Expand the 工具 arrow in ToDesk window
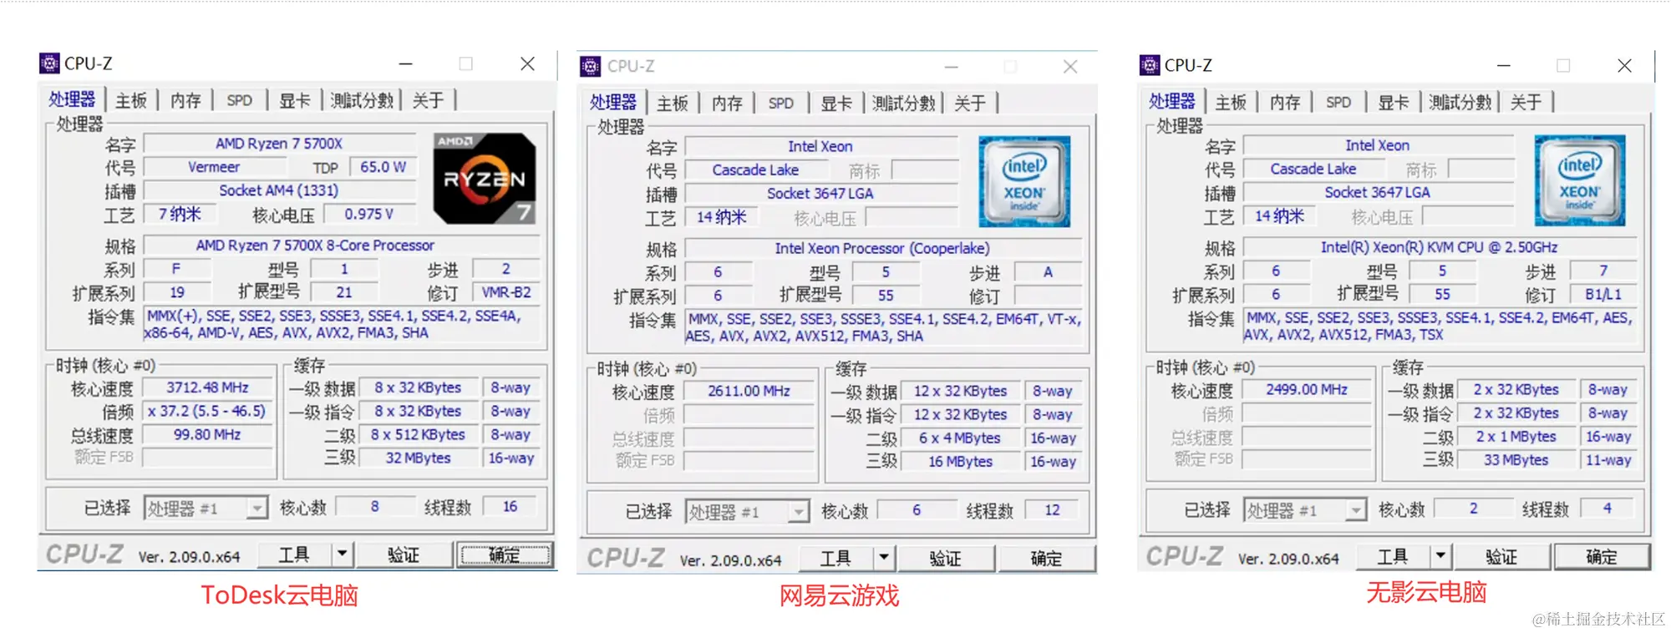The width and height of the screenshot is (1671, 633). click(343, 555)
